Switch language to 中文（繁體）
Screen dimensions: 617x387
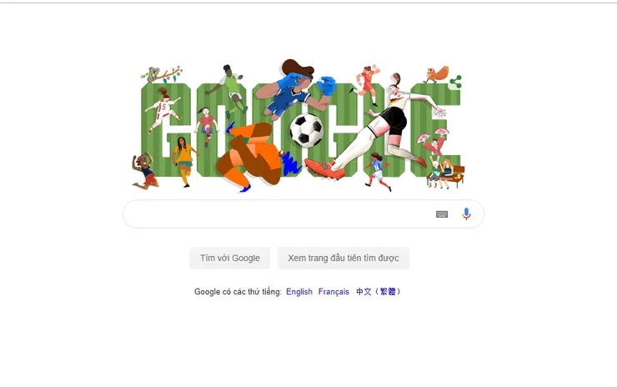coord(379,292)
